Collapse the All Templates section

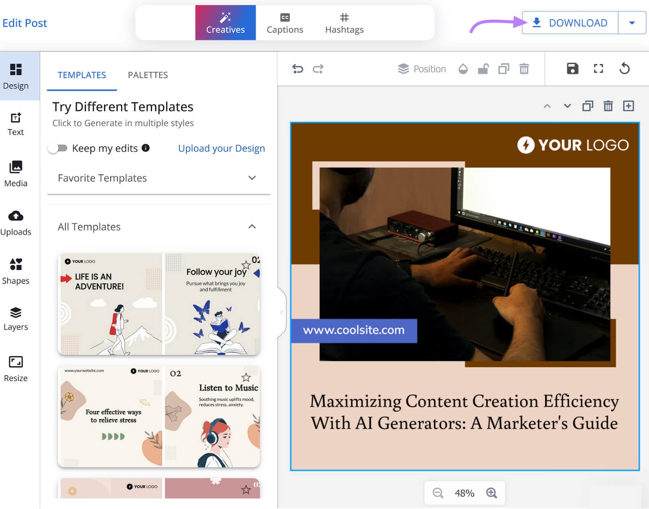click(252, 227)
